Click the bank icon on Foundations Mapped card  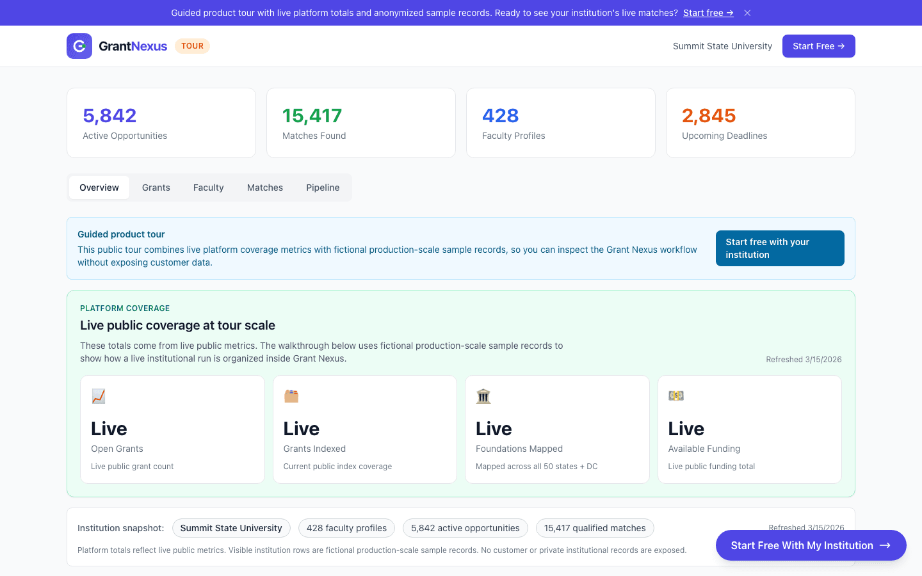pos(483,396)
